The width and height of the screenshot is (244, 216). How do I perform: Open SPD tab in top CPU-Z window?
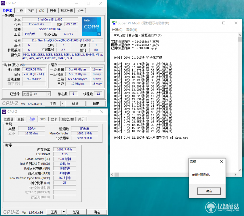(42, 11)
